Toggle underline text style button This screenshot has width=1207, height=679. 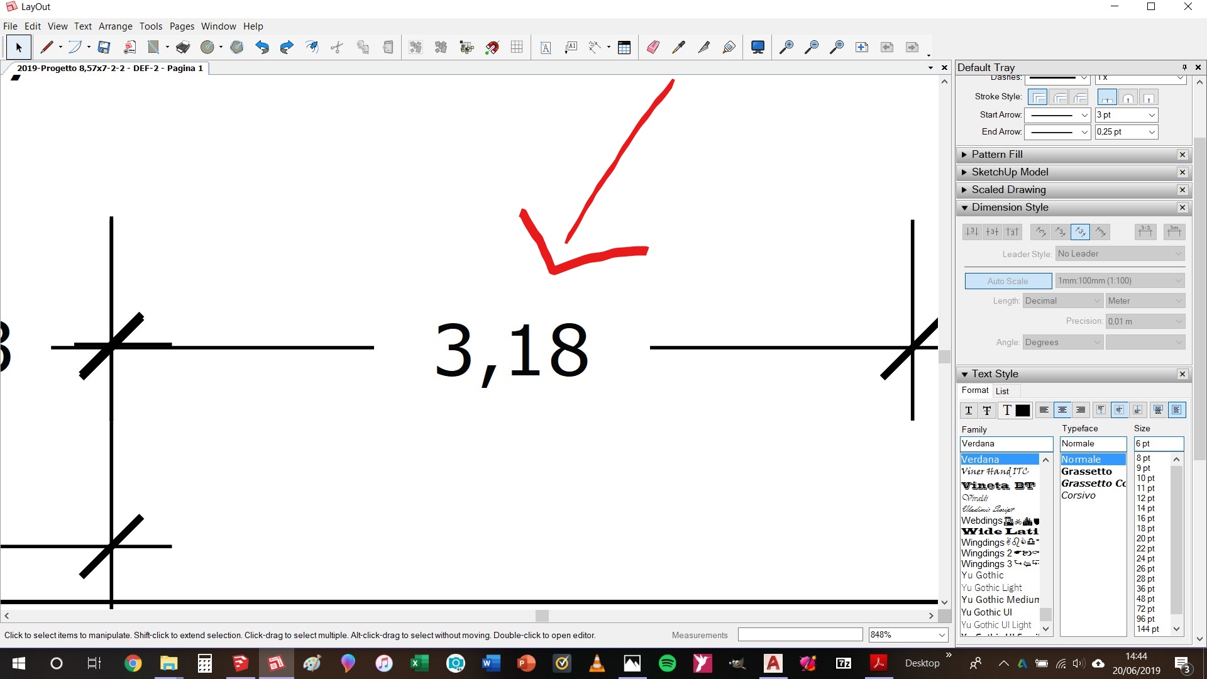coord(969,411)
